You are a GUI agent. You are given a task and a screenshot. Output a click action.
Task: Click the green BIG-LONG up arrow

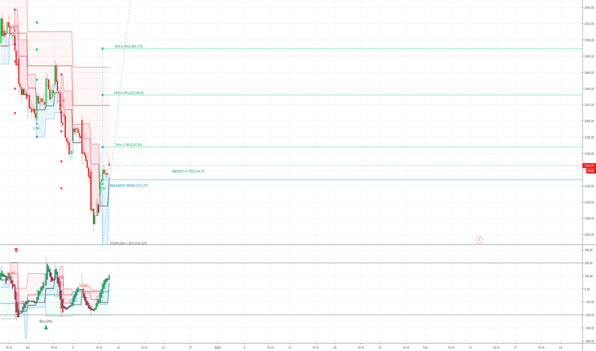tap(46, 327)
